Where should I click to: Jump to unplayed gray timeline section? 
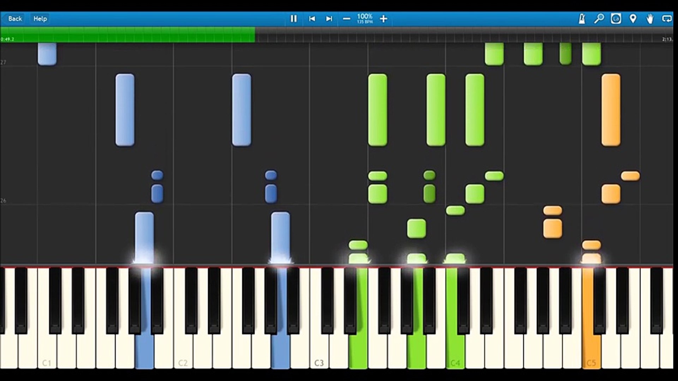click(459, 35)
